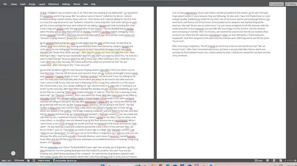Screen dimensions: 297x166
Task: Change language via English (India)
Action: (44, 161)
